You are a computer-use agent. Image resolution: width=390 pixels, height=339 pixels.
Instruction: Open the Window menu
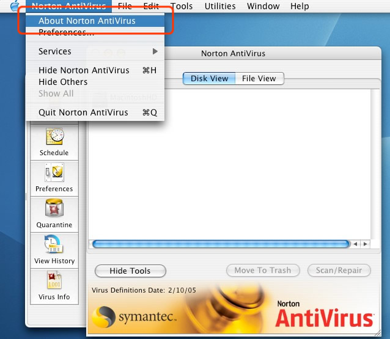263,6
